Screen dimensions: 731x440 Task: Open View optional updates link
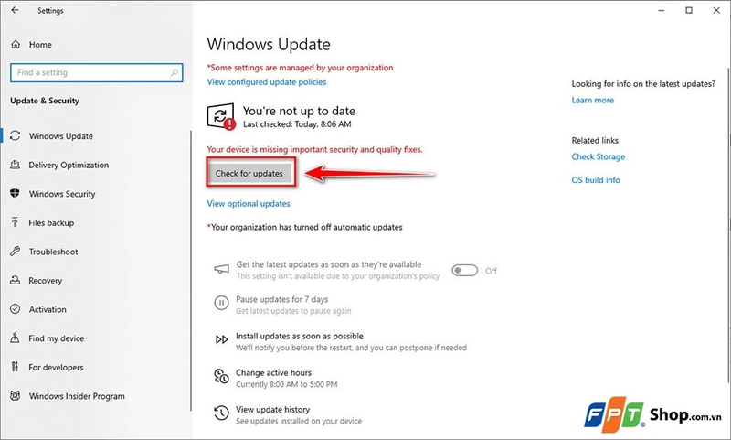pos(249,204)
